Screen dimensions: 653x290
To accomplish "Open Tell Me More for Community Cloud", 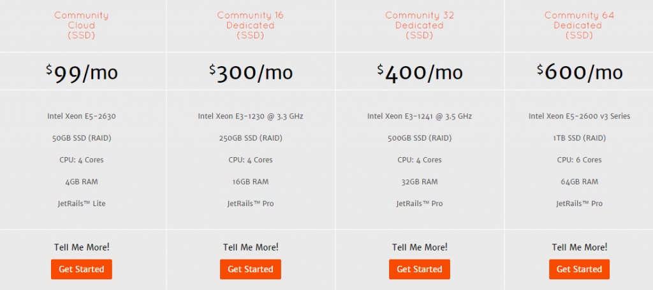I will pos(81,247).
